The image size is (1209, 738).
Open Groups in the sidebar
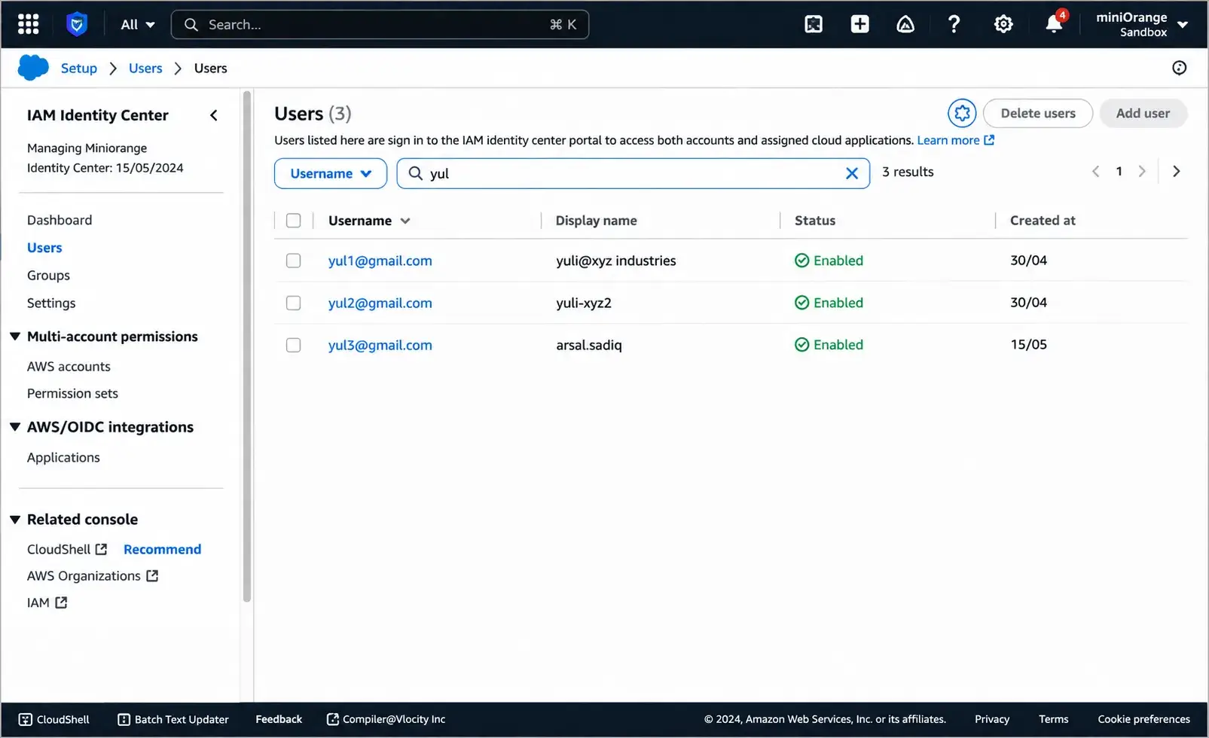[48, 276]
